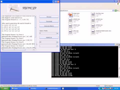Select the 25 KB class file icon
120x90 pixels.
[x=70, y=32]
